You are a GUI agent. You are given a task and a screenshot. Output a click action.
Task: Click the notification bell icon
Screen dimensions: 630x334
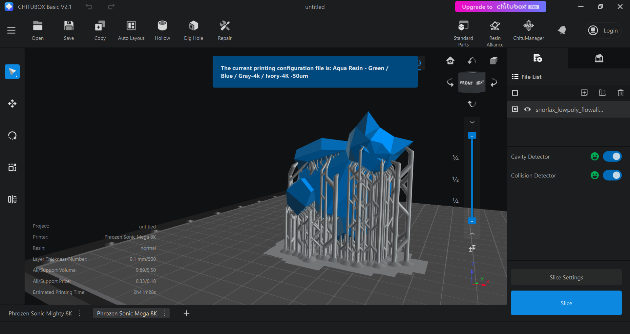pyautogui.click(x=562, y=30)
